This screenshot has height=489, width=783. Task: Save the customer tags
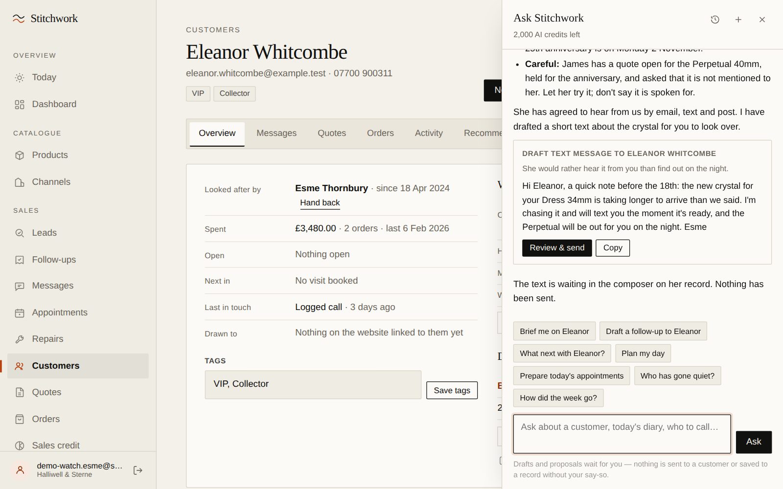(x=452, y=390)
